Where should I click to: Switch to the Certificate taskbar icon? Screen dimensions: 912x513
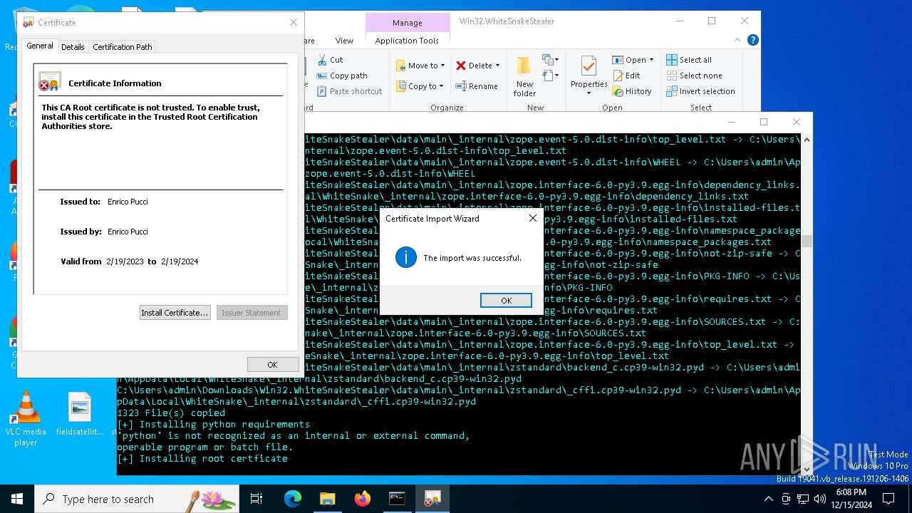point(432,499)
